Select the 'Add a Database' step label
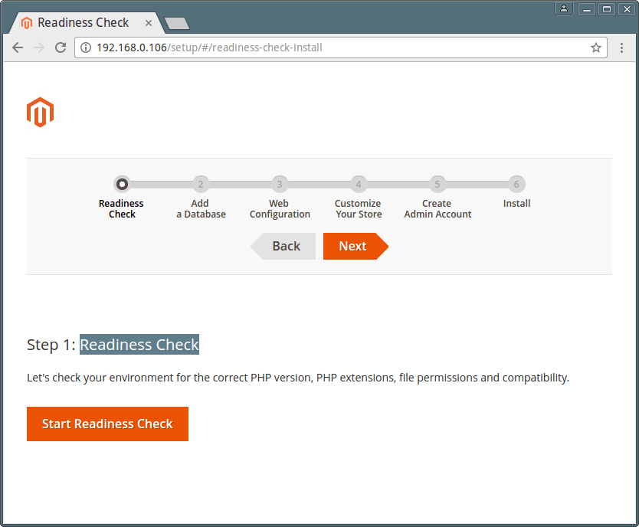This screenshot has height=527, width=639. (201, 208)
